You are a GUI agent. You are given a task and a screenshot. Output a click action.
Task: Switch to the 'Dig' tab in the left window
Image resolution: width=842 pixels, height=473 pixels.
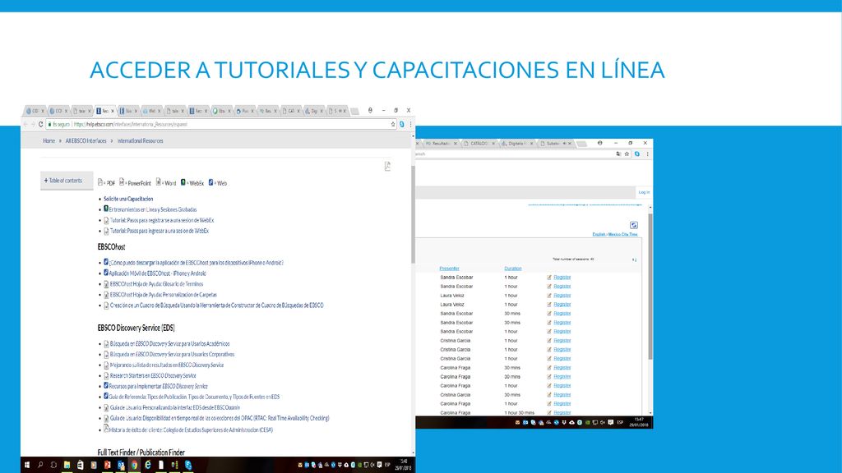tap(313, 111)
